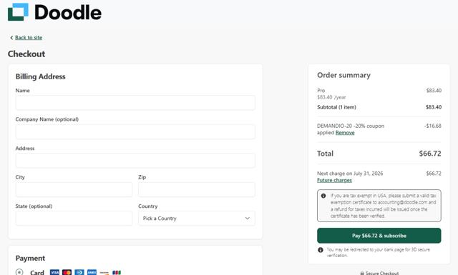458x275 pixels.
Task: Click the Doodle wordmark text
Action: pos(68,13)
